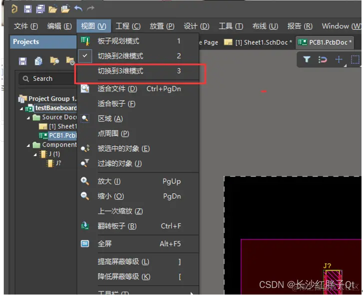Click the snap magnet icon in PCB toolbar
The image size is (363, 295).
(323, 59)
